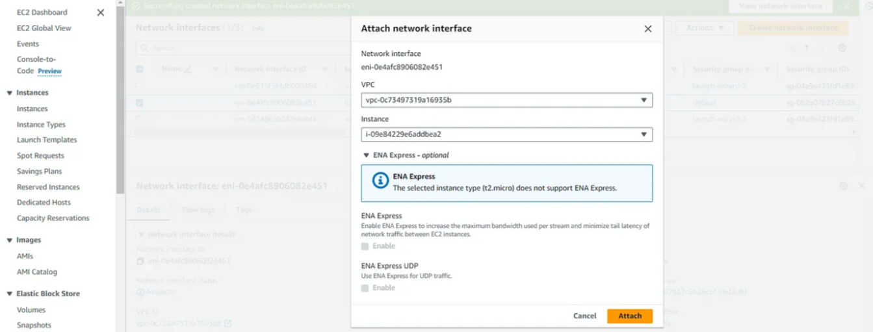The image size is (873, 332).
Task: Toggle the select-all checkbox in table header
Action: point(140,69)
